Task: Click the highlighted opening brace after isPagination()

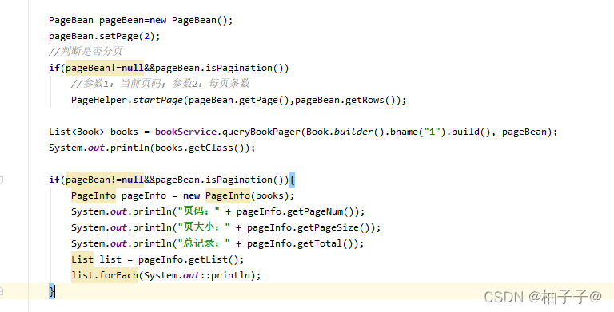Action: [292, 180]
